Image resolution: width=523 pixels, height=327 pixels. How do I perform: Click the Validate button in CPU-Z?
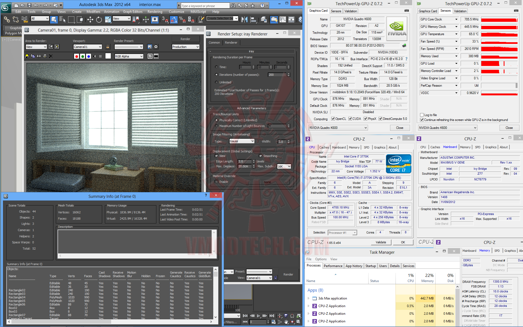(381, 242)
